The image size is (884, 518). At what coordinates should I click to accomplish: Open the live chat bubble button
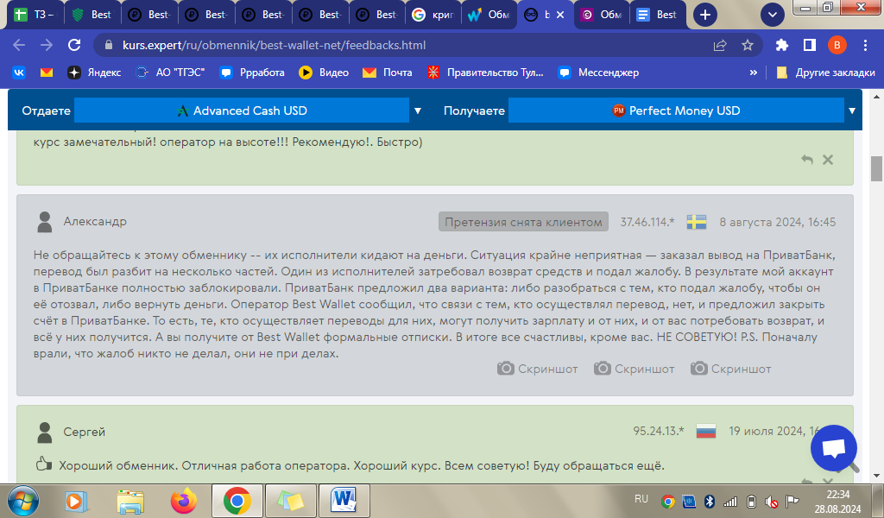pos(834,448)
